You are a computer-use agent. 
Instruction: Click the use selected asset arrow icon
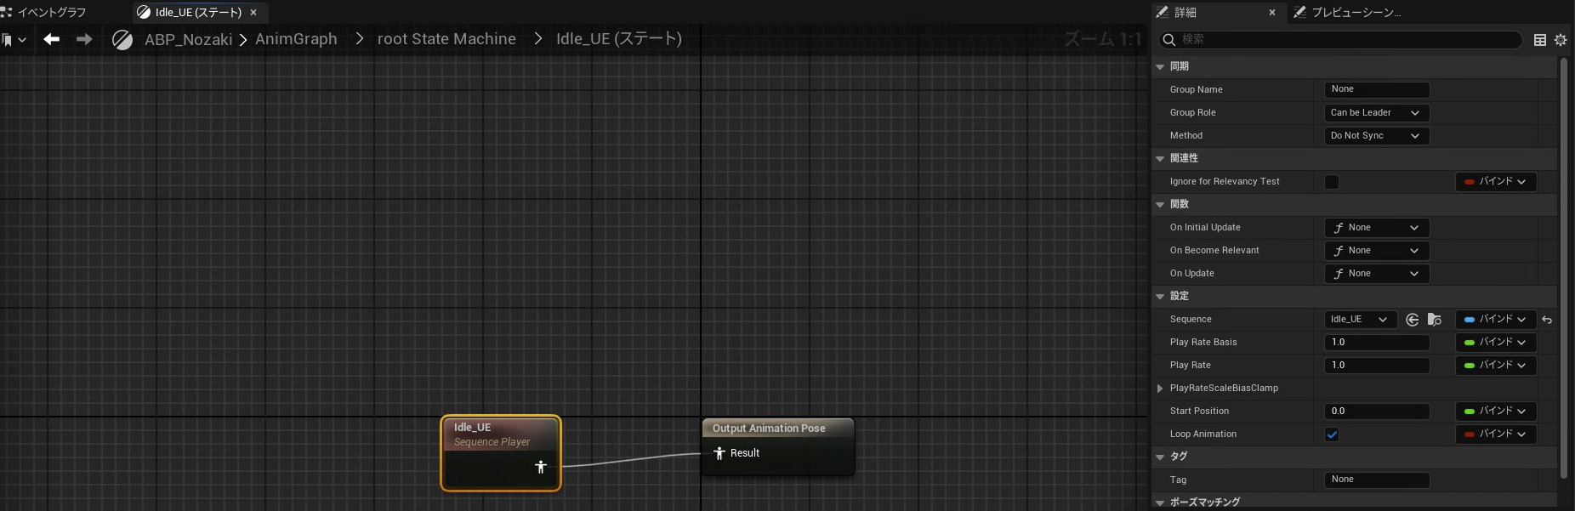pyautogui.click(x=1413, y=320)
